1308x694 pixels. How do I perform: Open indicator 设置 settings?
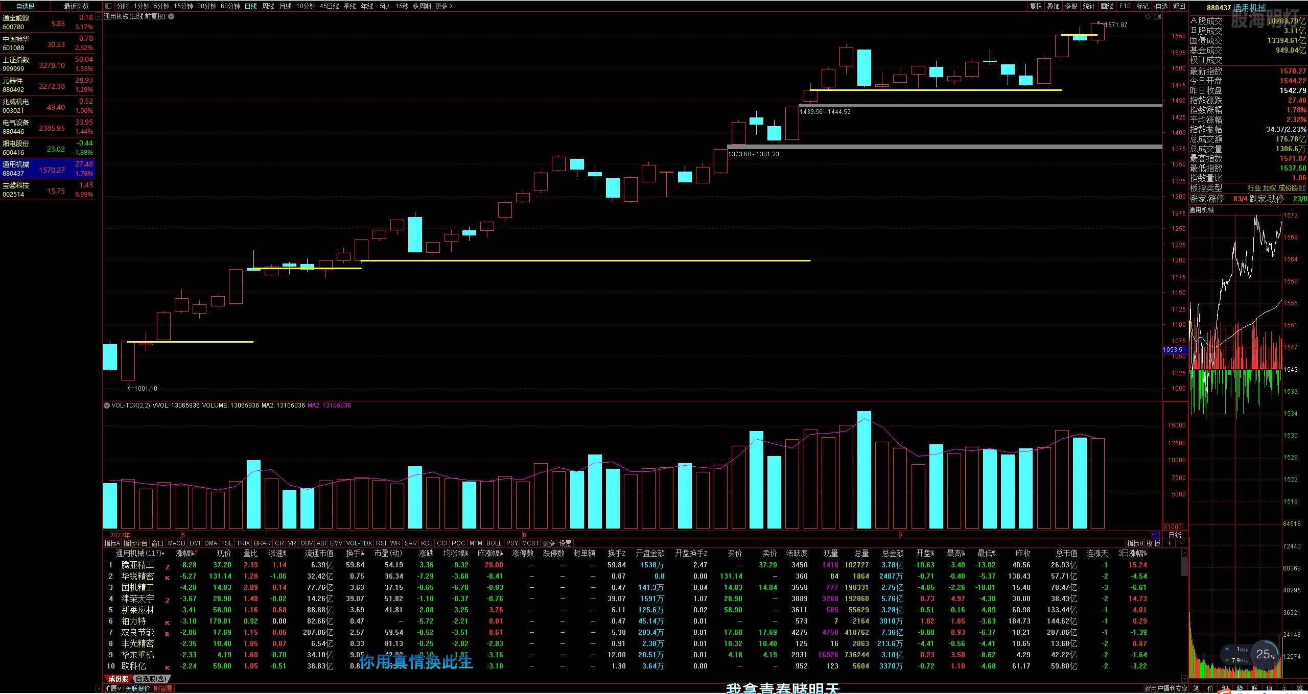click(x=566, y=543)
